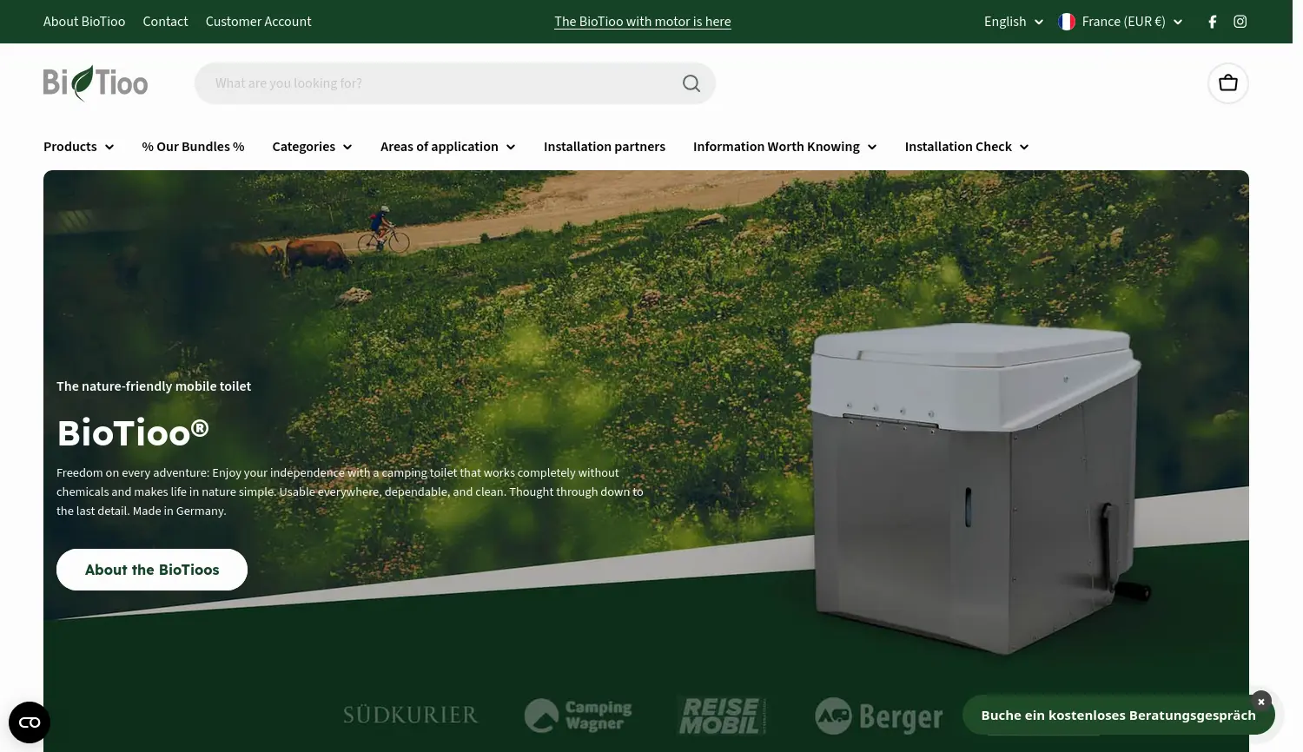Open % Our Bundles % page

coord(194,147)
